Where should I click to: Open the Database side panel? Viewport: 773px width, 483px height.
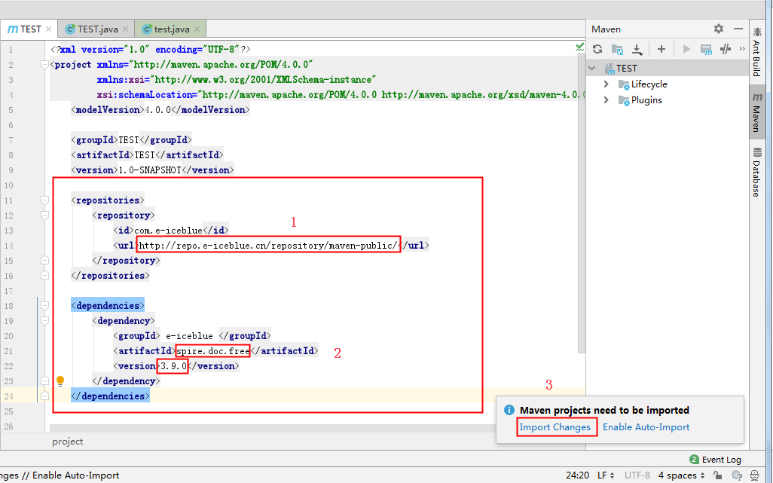pos(756,172)
